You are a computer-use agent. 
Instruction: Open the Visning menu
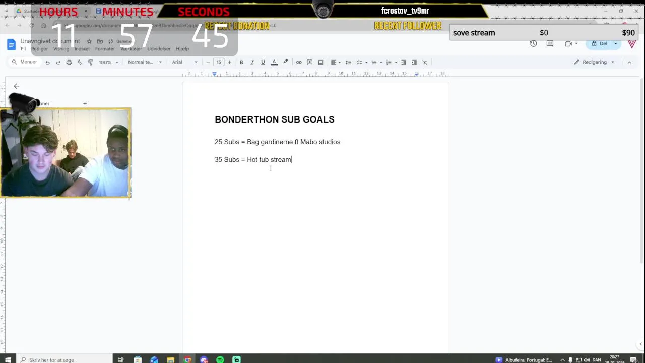coord(61,49)
